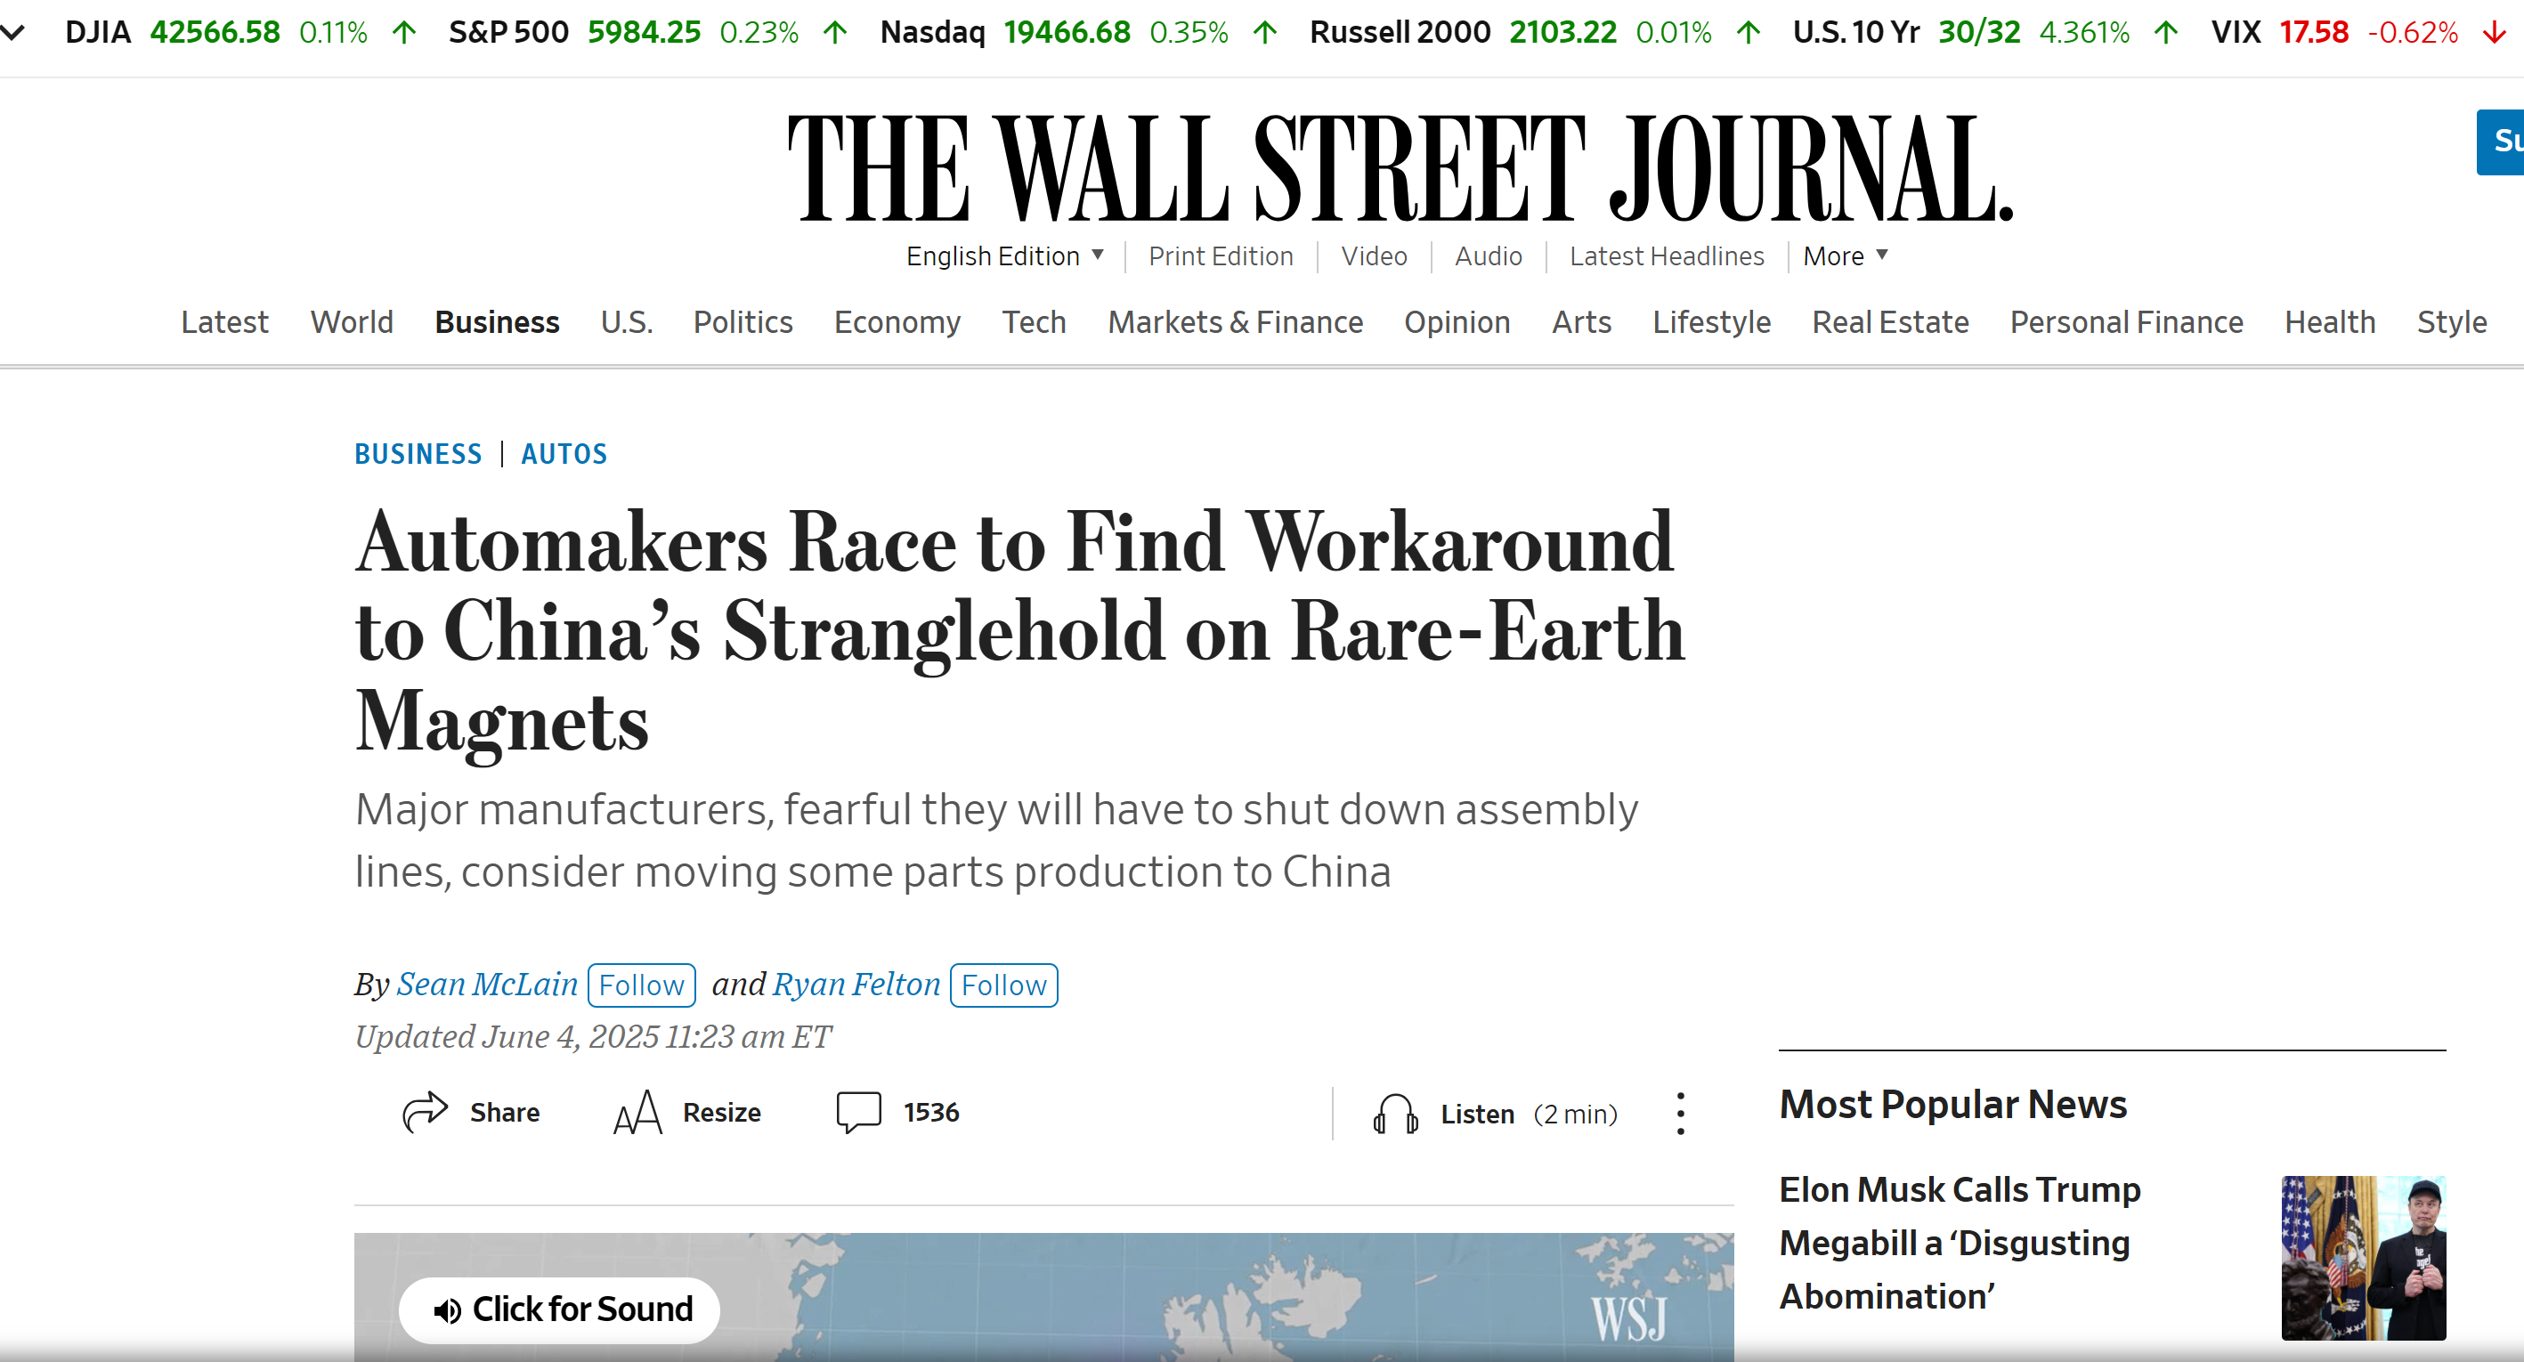This screenshot has width=2524, height=1362.
Task: Follow Ryan Felton
Action: point(1004,985)
